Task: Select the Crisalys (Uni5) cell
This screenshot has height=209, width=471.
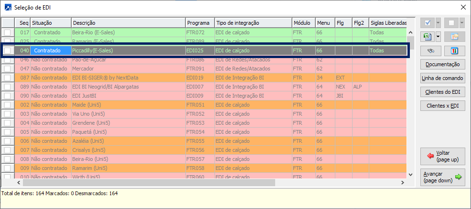Action: pos(128,150)
